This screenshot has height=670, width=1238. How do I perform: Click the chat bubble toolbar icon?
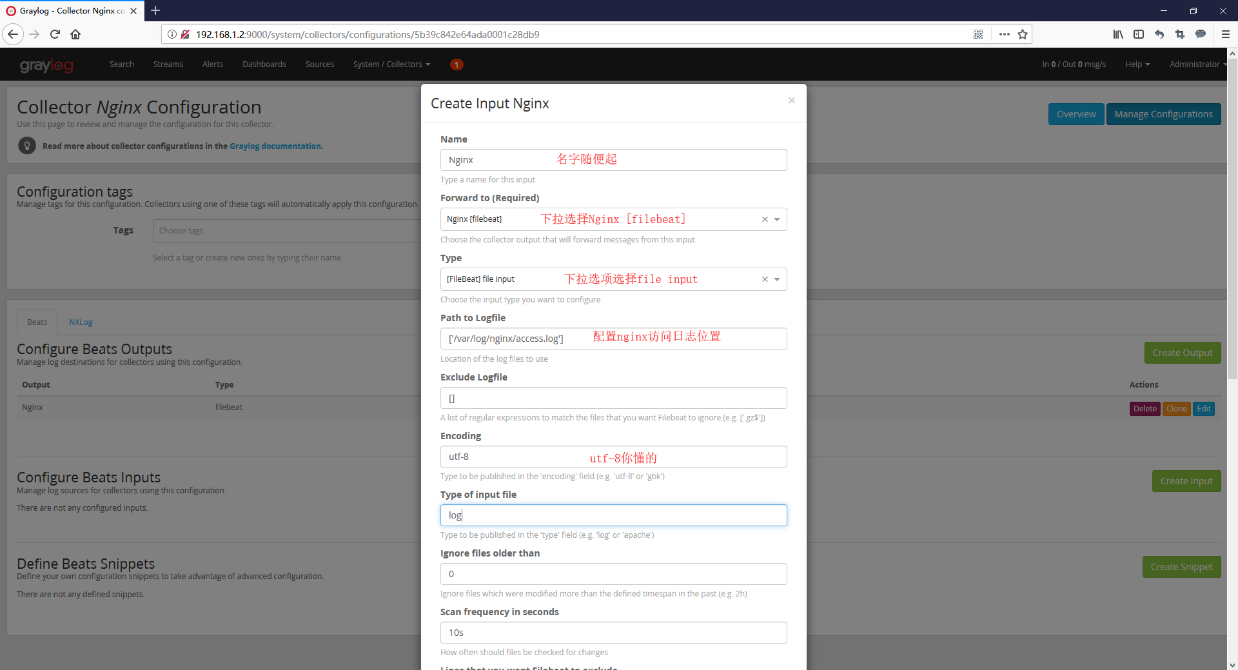1201,34
